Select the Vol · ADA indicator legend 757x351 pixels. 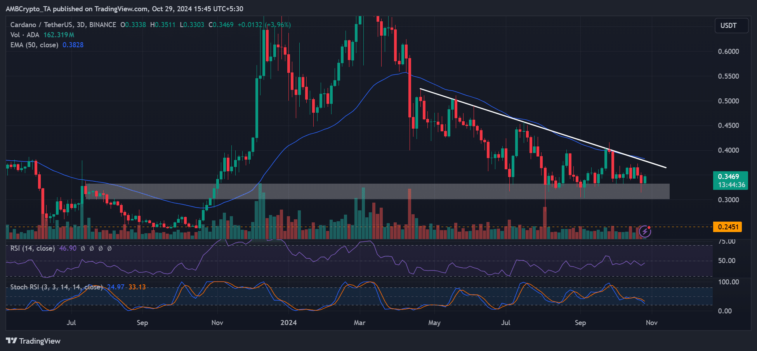[x=25, y=35]
